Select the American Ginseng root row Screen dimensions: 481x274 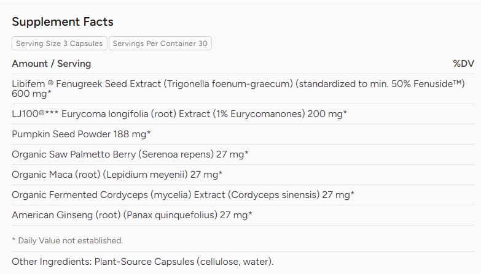(243, 215)
